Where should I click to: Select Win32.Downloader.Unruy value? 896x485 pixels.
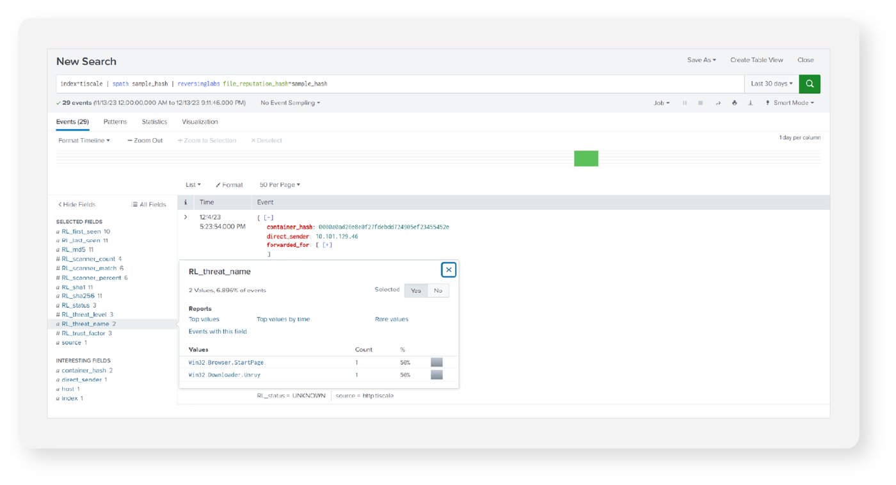(225, 375)
